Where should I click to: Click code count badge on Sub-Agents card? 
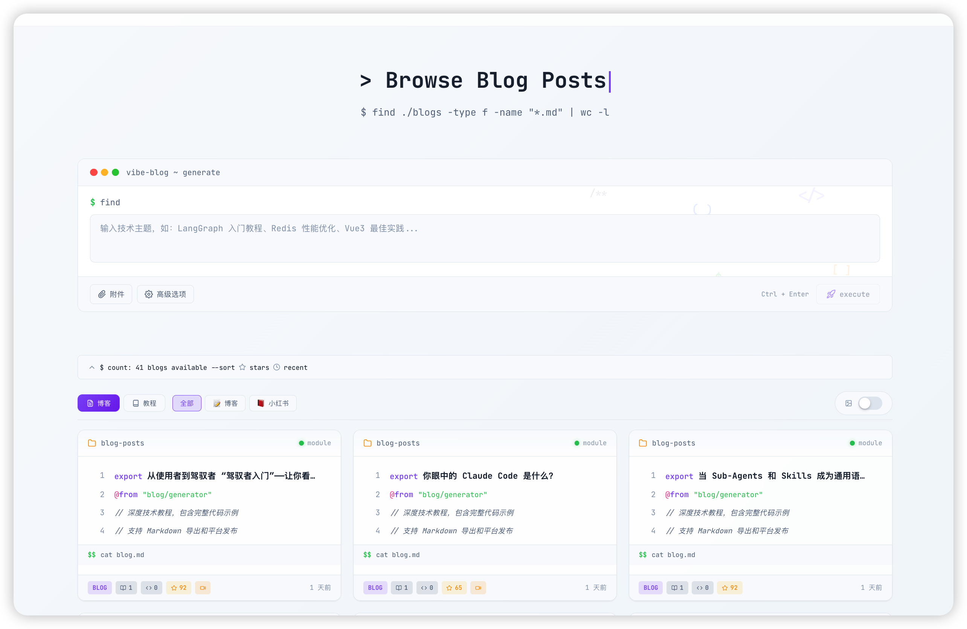703,588
